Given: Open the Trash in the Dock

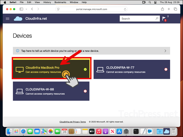Looking at the screenshot, I should pyautogui.click(x=174, y=132).
